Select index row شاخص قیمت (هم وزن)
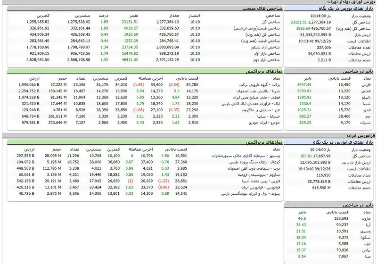Screen dimensions: 377x264 click(145, 41)
